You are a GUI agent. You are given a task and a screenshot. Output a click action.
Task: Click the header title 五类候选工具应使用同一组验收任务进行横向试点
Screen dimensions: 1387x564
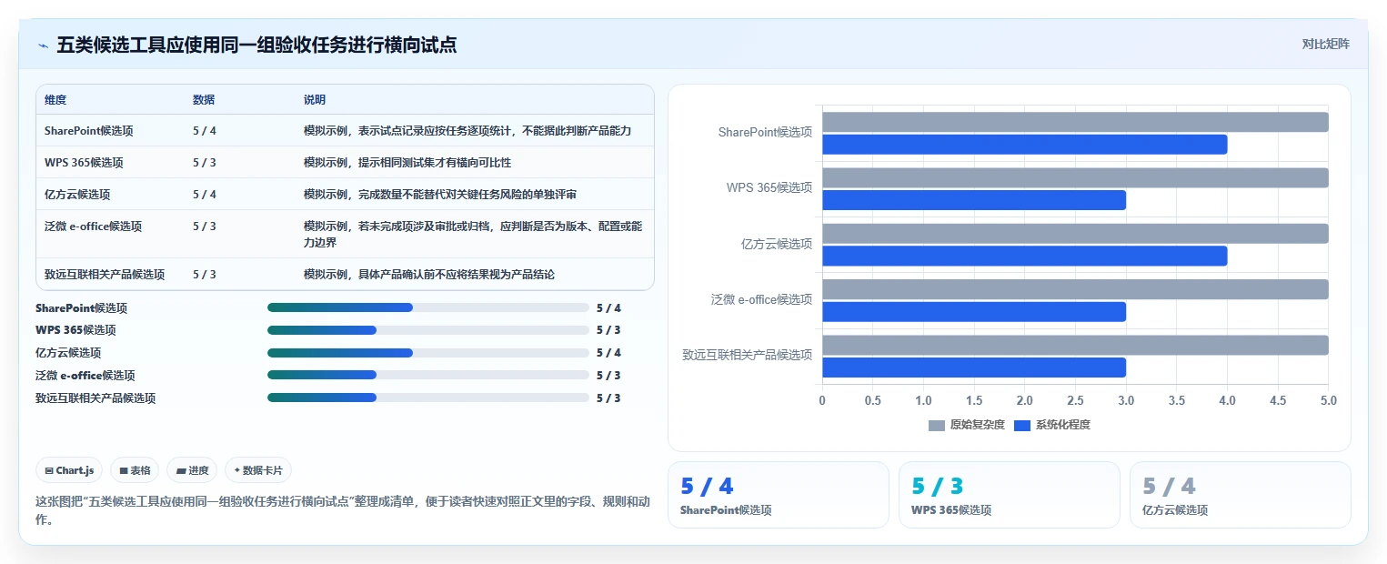[256, 45]
